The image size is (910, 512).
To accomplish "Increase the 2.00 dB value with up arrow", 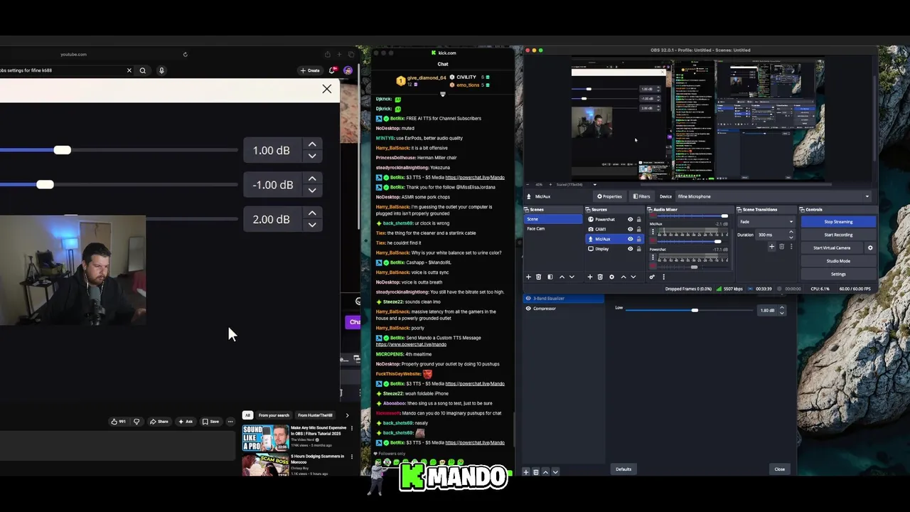I will (x=312, y=213).
